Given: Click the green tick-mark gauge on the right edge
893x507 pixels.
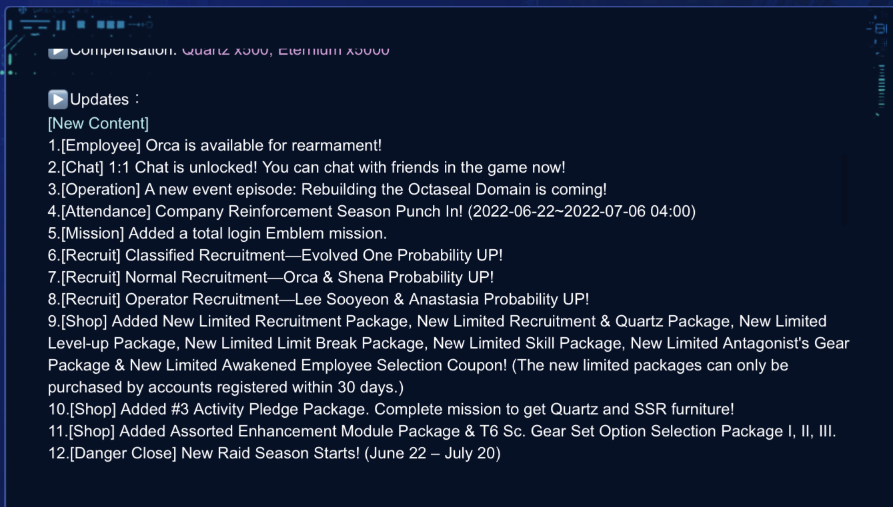Looking at the screenshot, I should [x=882, y=86].
